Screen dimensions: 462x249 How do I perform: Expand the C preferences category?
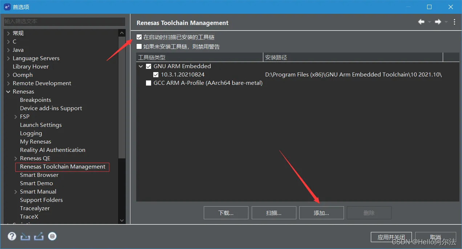[x=8, y=42]
